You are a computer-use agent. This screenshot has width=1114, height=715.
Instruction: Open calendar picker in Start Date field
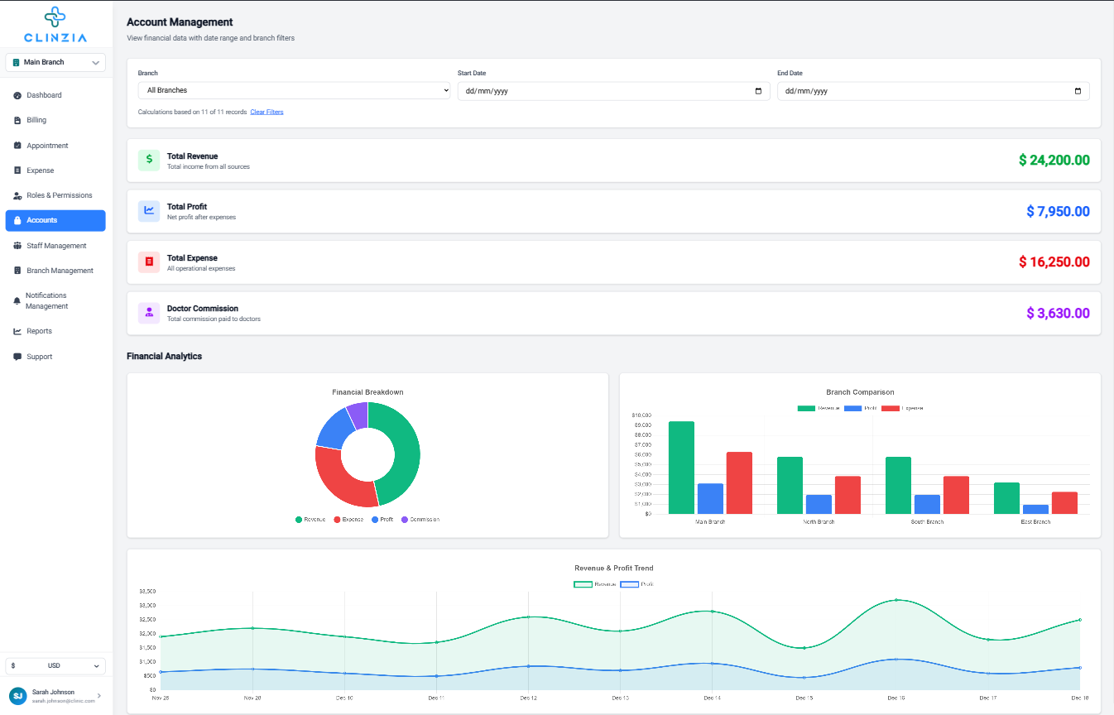click(758, 91)
